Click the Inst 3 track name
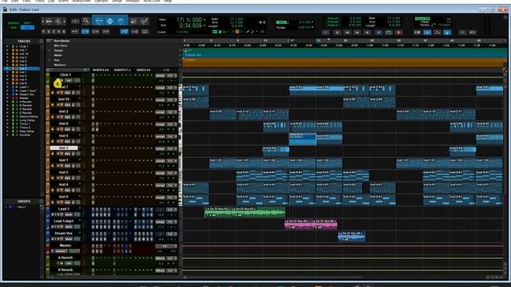This screenshot has height=287, width=511. (64, 148)
